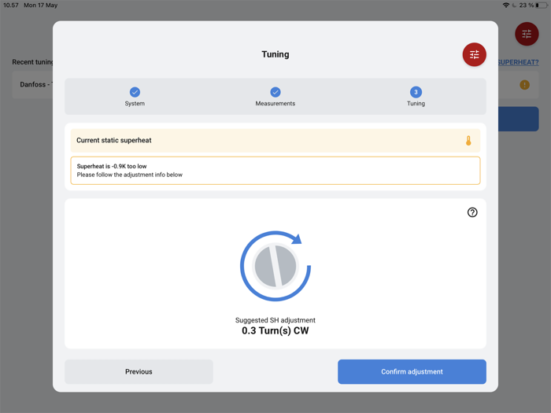
Task: Tap the thermometer icon in static superheat header
Action: point(468,141)
